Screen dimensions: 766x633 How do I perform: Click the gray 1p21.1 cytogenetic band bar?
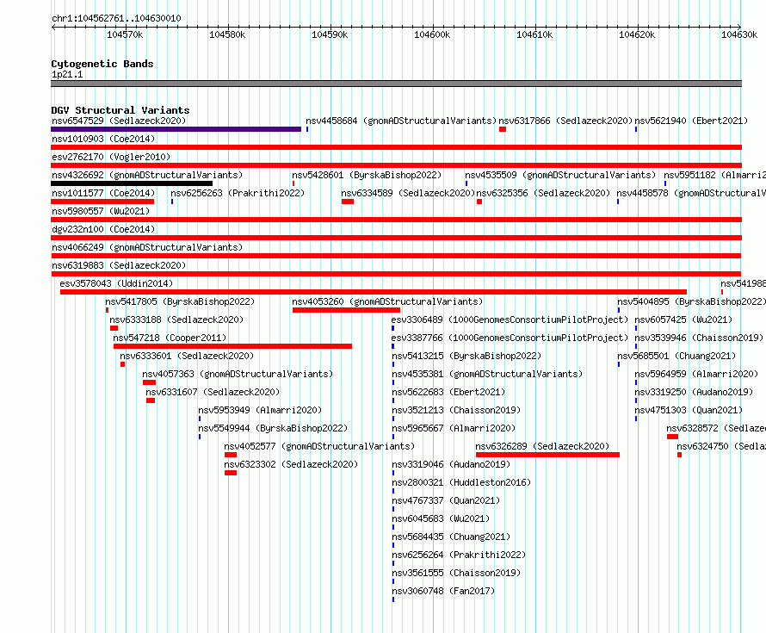point(396,84)
